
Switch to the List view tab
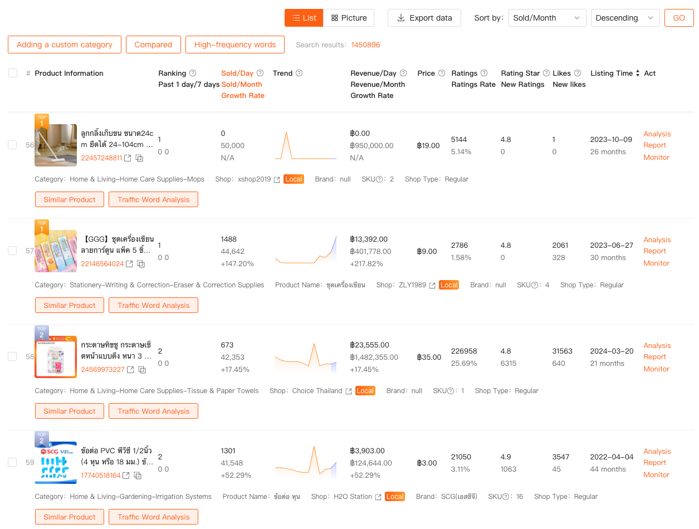click(304, 17)
